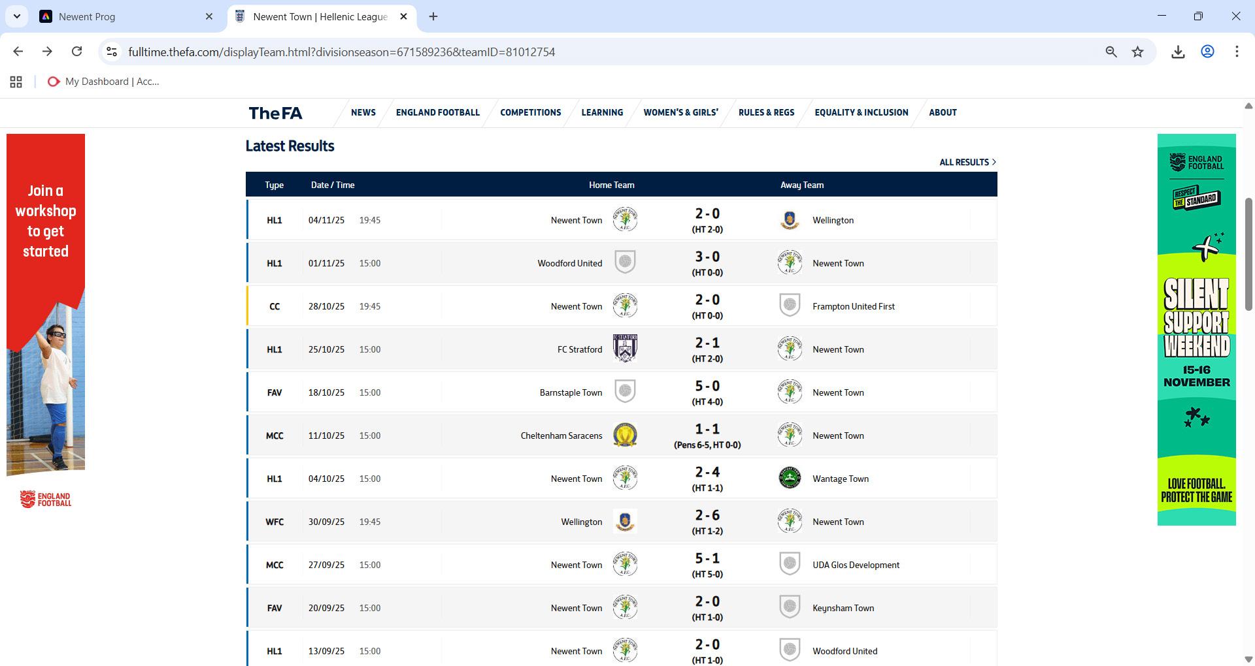Click Newent Town crest in 01/11/25 row
This screenshot has height=666, width=1255.
click(790, 262)
